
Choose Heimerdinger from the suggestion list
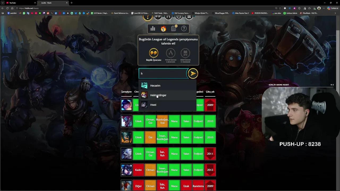tap(167, 95)
